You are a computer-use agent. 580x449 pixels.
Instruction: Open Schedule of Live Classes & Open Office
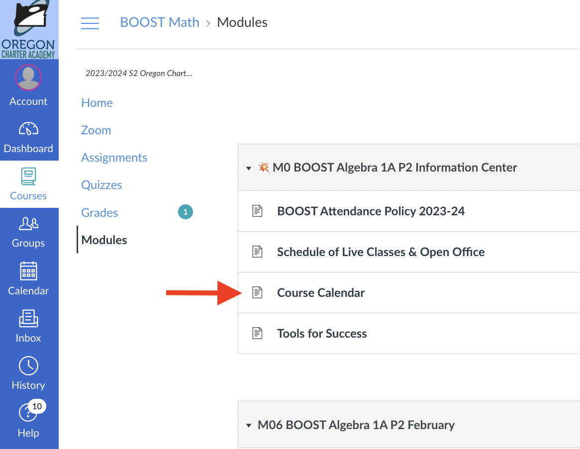pos(381,252)
